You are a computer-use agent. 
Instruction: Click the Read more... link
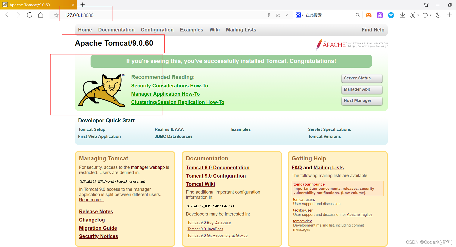point(92,200)
